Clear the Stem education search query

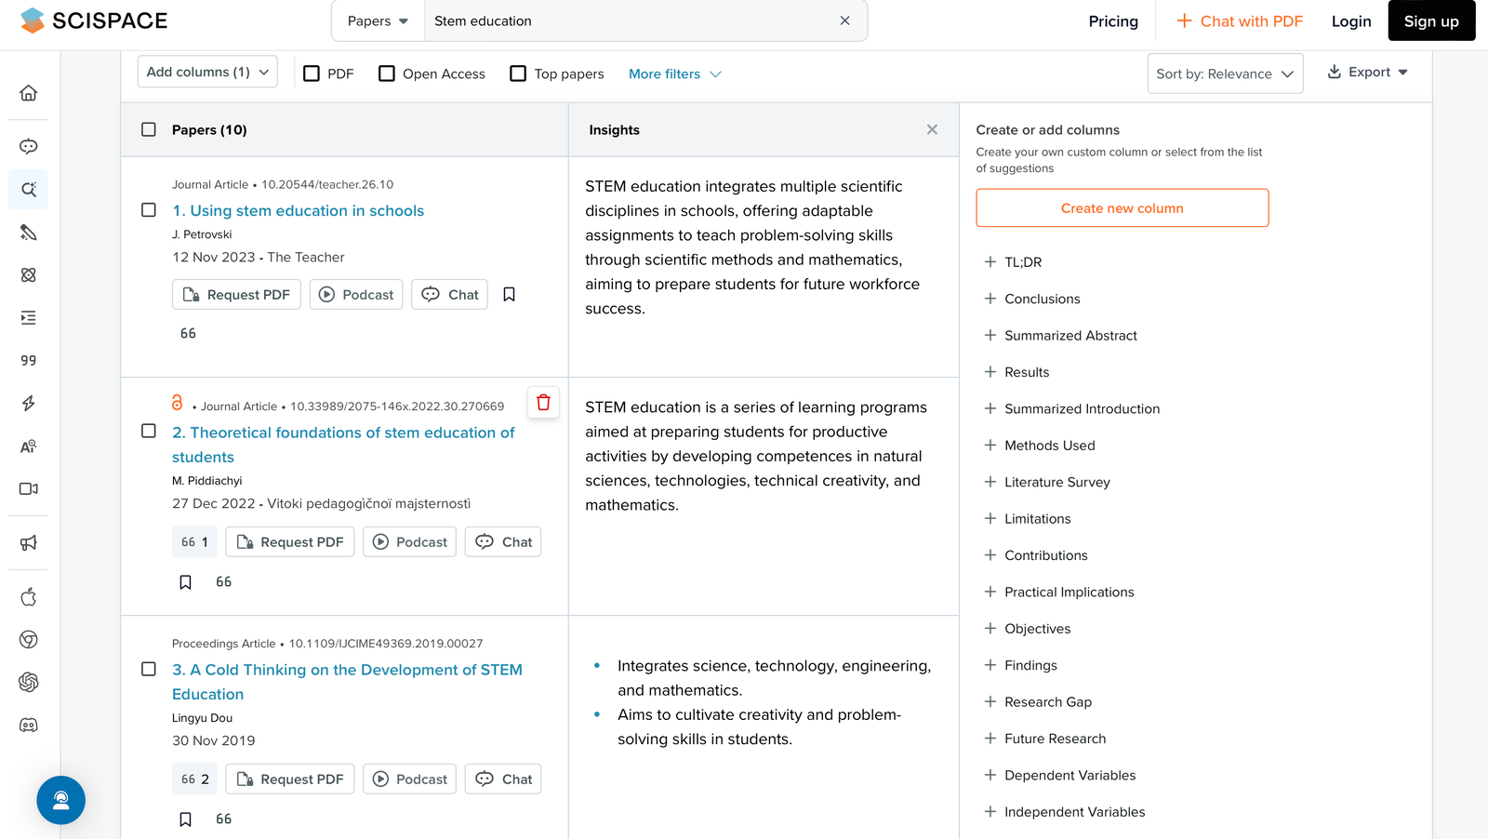click(x=844, y=20)
